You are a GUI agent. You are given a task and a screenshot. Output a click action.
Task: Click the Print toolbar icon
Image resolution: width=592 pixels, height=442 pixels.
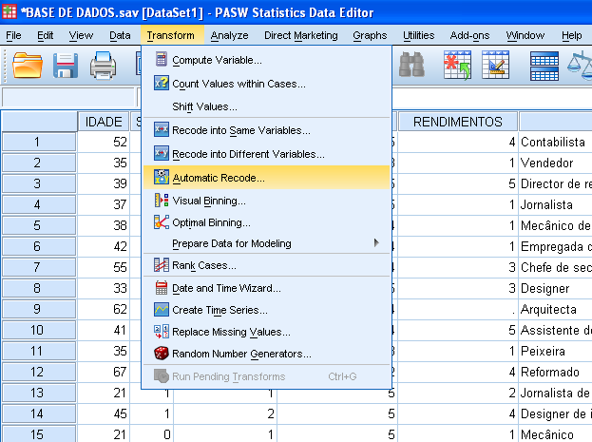[103, 66]
